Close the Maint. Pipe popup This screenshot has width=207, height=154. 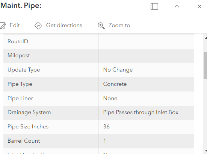pyautogui.click(x=199, y=6)
